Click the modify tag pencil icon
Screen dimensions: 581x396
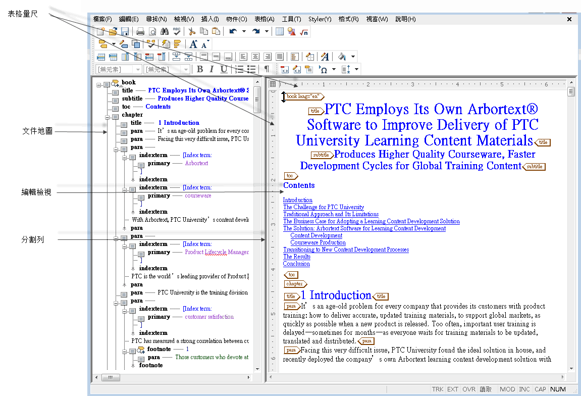click(124, 44)
